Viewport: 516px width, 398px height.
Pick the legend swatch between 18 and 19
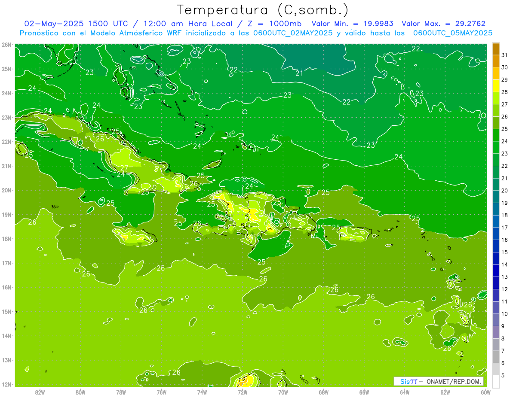click(x=496, y=209)
